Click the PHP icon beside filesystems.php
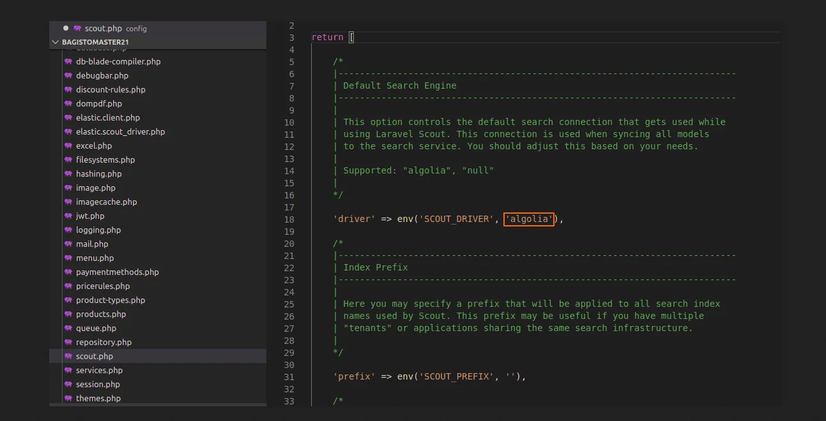This screenshot has width=826, height=421. [x=68, y=159]
